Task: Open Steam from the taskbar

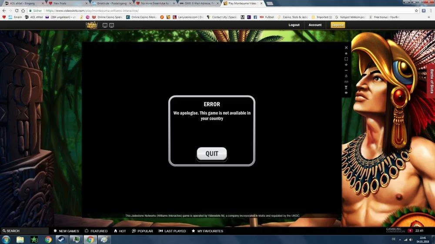Action: (x=62, y=240)
